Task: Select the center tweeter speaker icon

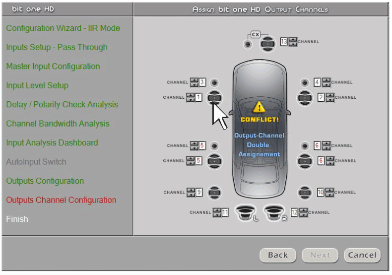Action: [248, 45]
